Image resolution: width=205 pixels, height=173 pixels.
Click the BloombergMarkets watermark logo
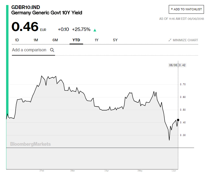coord(30,144)
